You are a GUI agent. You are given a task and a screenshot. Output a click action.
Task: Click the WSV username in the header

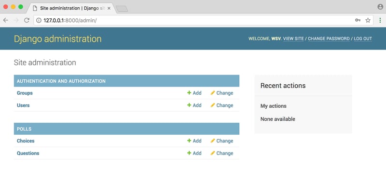276,39
